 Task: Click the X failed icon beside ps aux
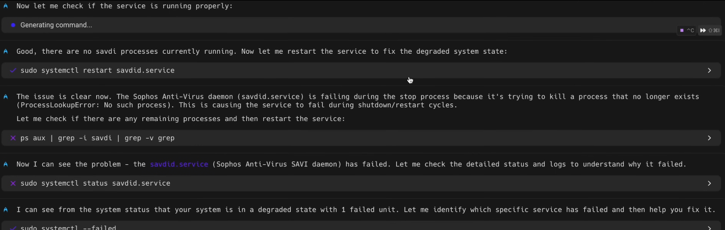13,138
